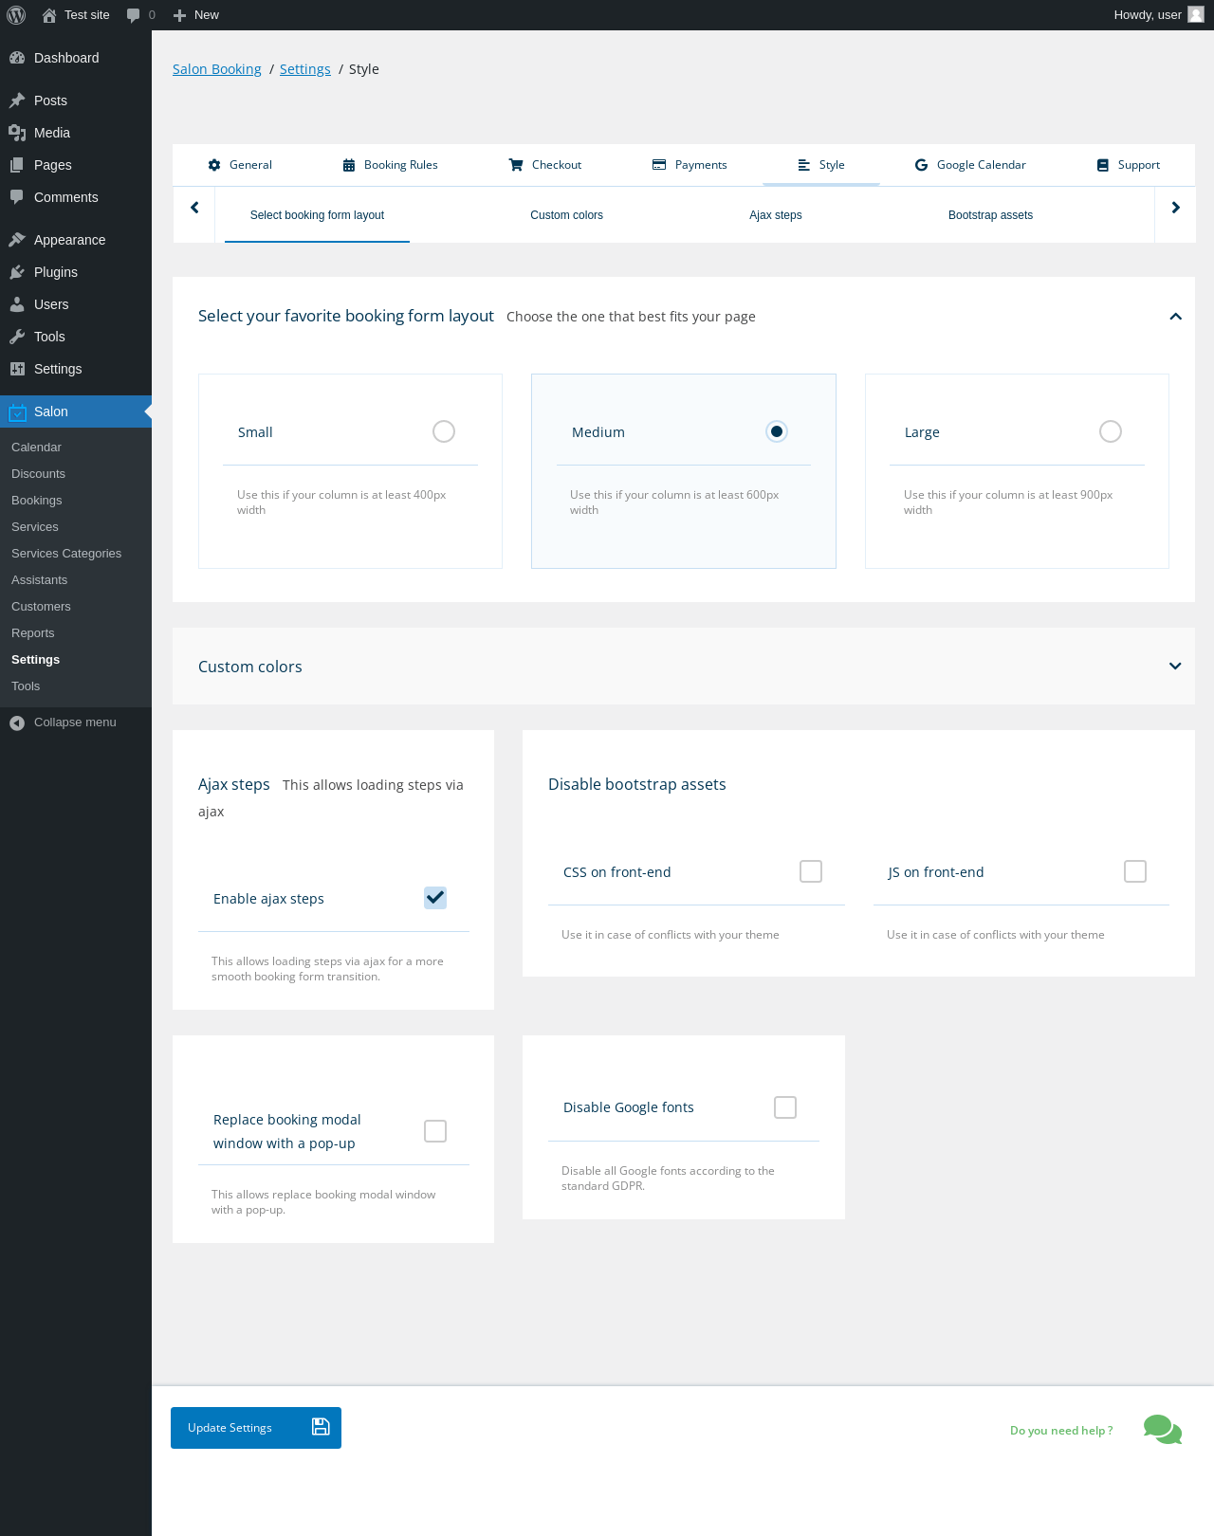The width and height of the screenshot is (1214, 1536).
Task: Check Replace booking modal window checkbox
Action: [x=435, y=1131]
